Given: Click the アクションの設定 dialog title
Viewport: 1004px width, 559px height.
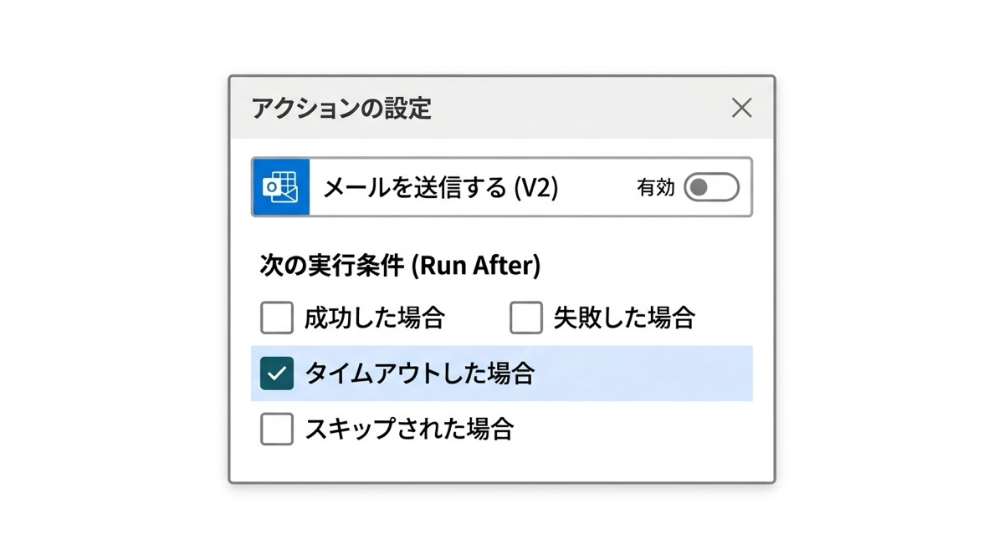Looking at the screenshot, I should [341, 109].
